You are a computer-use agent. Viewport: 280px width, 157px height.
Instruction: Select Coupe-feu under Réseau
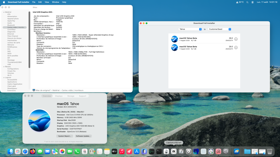tap(11, 71)
